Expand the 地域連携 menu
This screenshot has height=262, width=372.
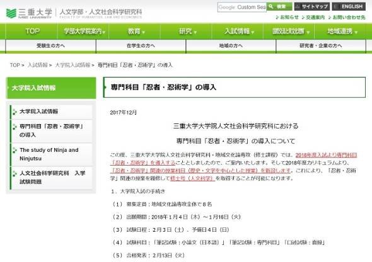coord(340,31)
